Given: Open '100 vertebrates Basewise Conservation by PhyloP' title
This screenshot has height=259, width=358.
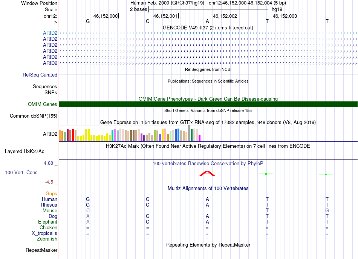Looking at the screenshot, I should click(208, 163).
